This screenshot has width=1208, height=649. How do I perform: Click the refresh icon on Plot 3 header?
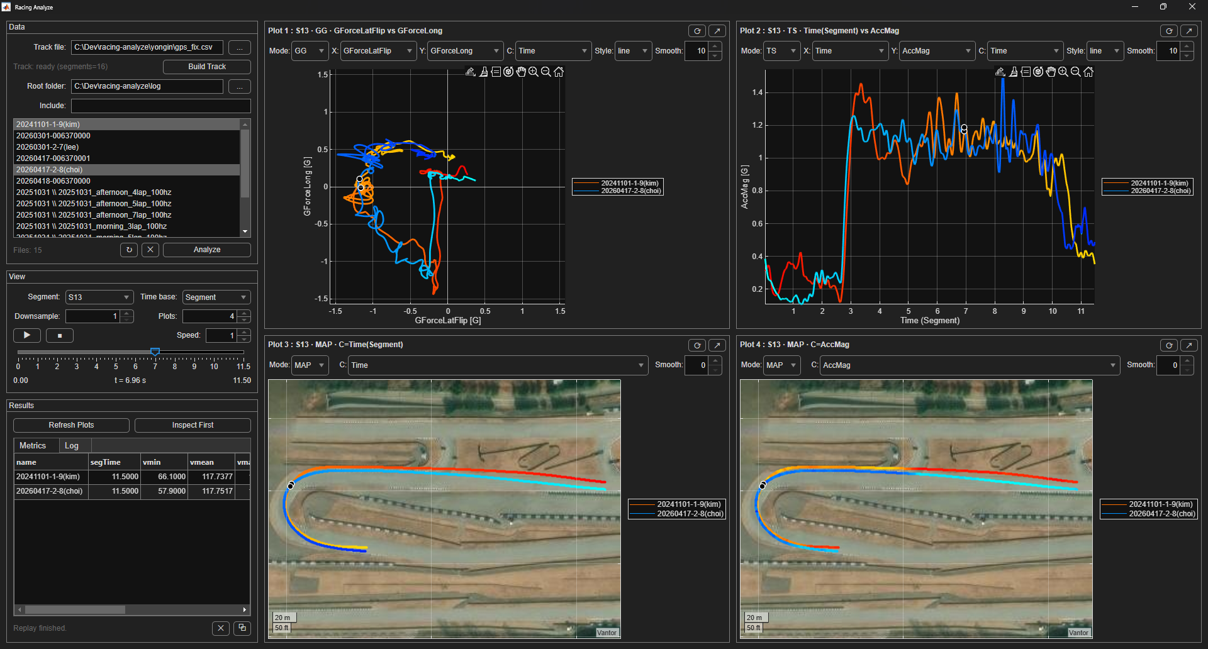pos(696,345)
